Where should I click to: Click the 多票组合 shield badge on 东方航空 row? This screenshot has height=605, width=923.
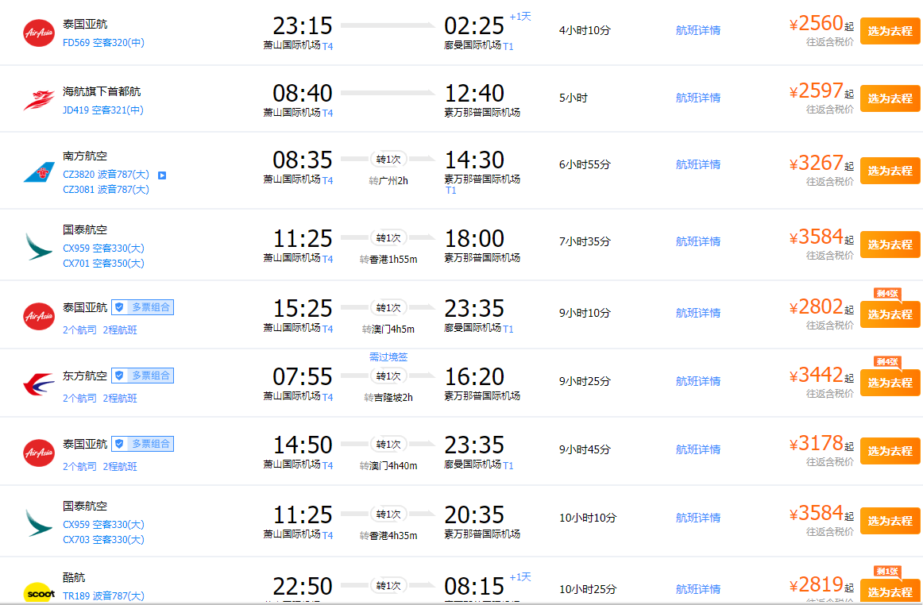(143, 376)
